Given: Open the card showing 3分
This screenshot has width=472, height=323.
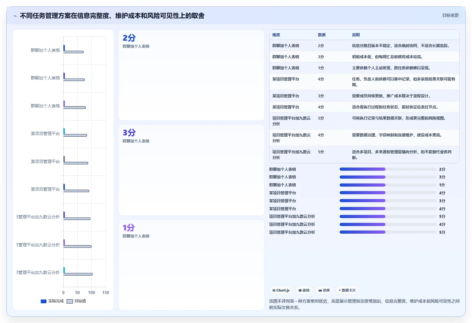Looking at the screenshot, I should pos(191,170).
